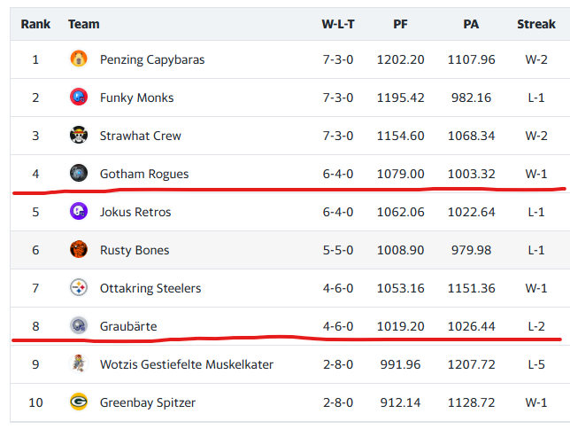Click the Graubärte helmet logo
Viewport: 570px width, 429px height.
(x=79, y=326)
